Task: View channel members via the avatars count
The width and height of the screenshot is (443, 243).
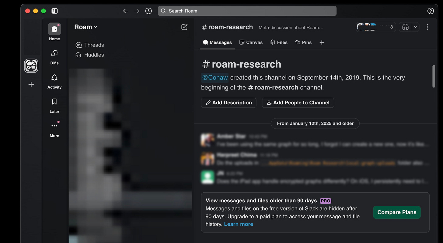Action: coord(376,27)
